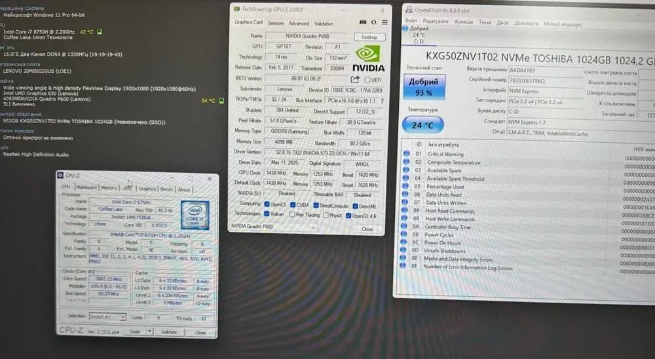The image size is (655, 359).
Task: Click the Bus Interface question mark icon
Action: click(381, 100)
